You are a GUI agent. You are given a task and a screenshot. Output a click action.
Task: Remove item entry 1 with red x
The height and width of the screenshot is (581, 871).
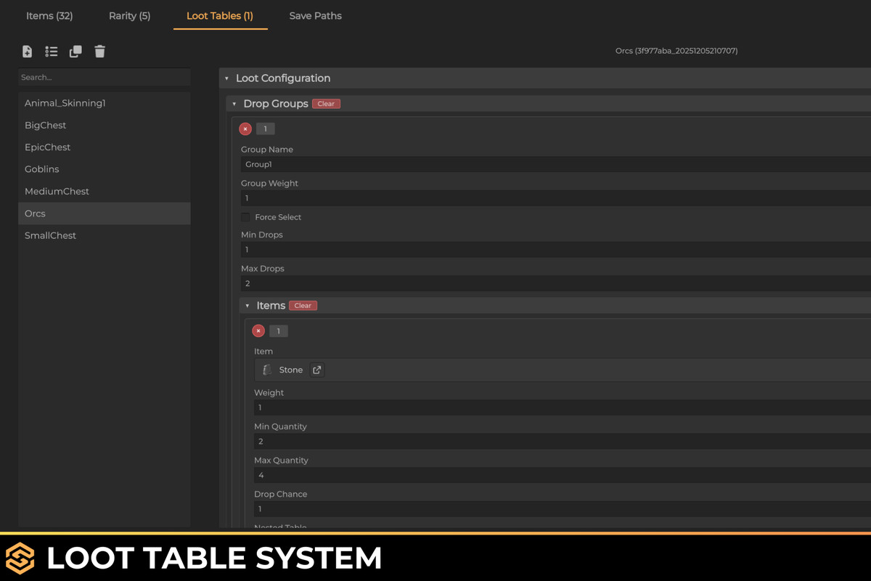point(258,330)
